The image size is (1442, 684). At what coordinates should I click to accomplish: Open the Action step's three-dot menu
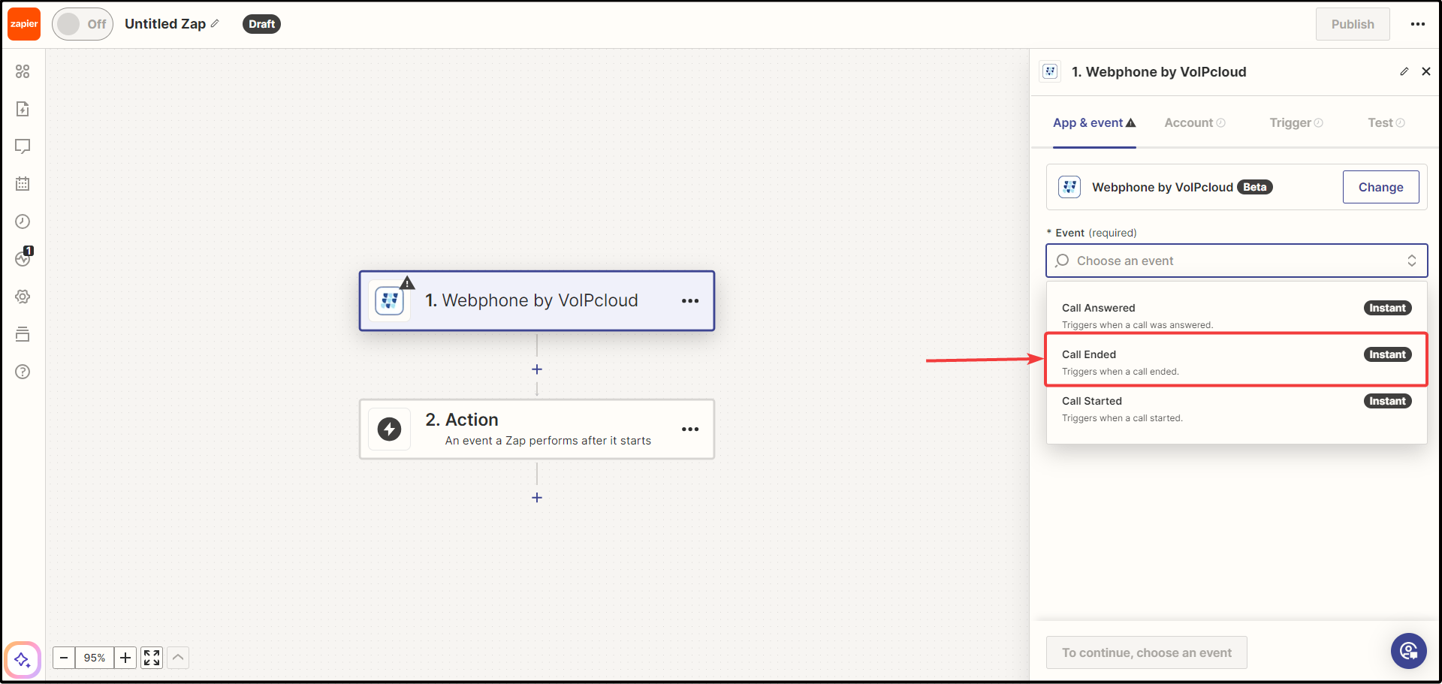point(689,429)
